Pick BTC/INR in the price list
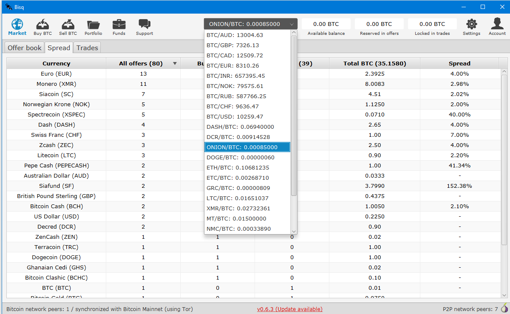 click(247, 76)
